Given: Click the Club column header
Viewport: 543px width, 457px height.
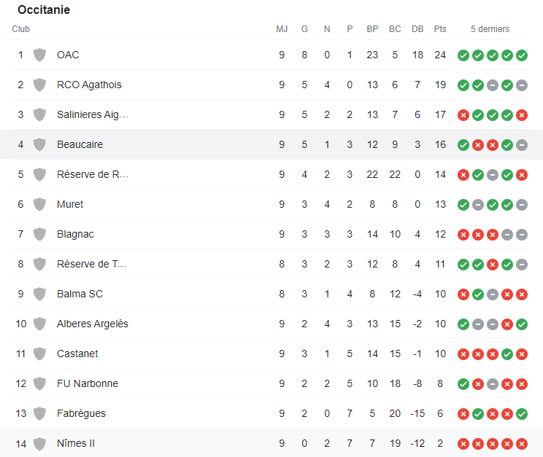Looking at the screenshot, I should coord(20,29).
